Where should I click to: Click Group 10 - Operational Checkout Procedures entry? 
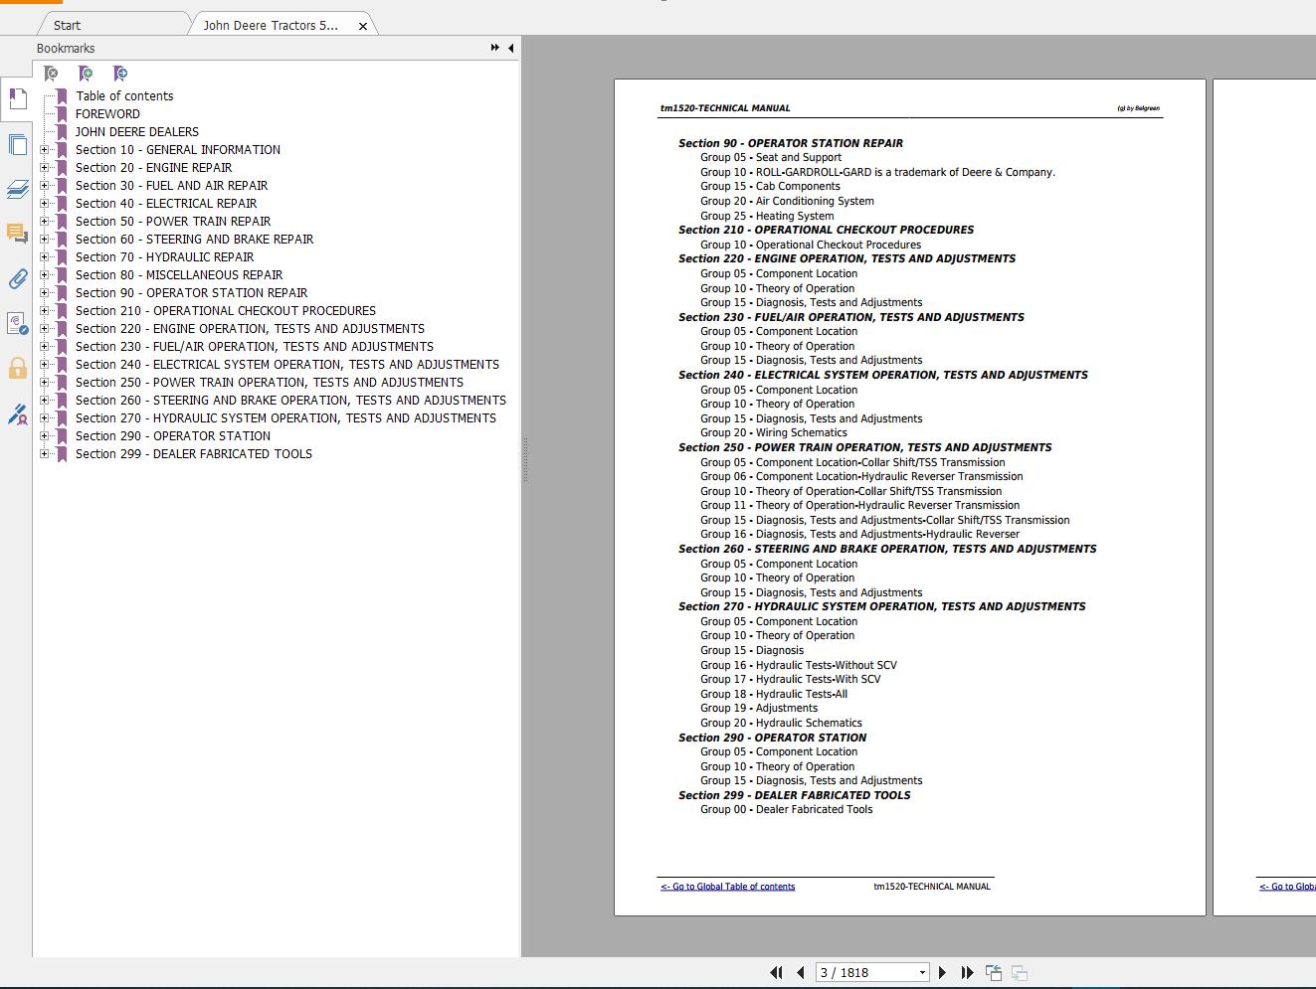(x=811, y=246)
